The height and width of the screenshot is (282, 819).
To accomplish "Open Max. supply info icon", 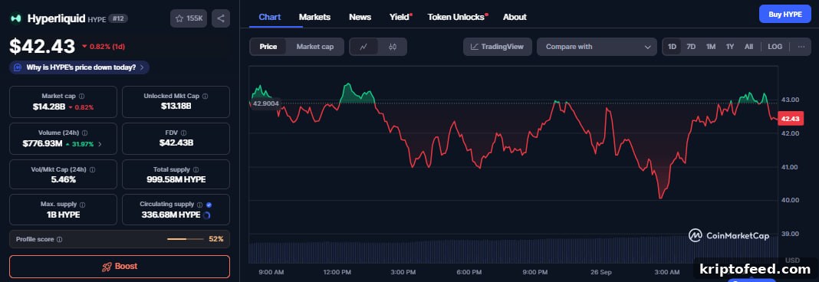I will pos(83,205).
